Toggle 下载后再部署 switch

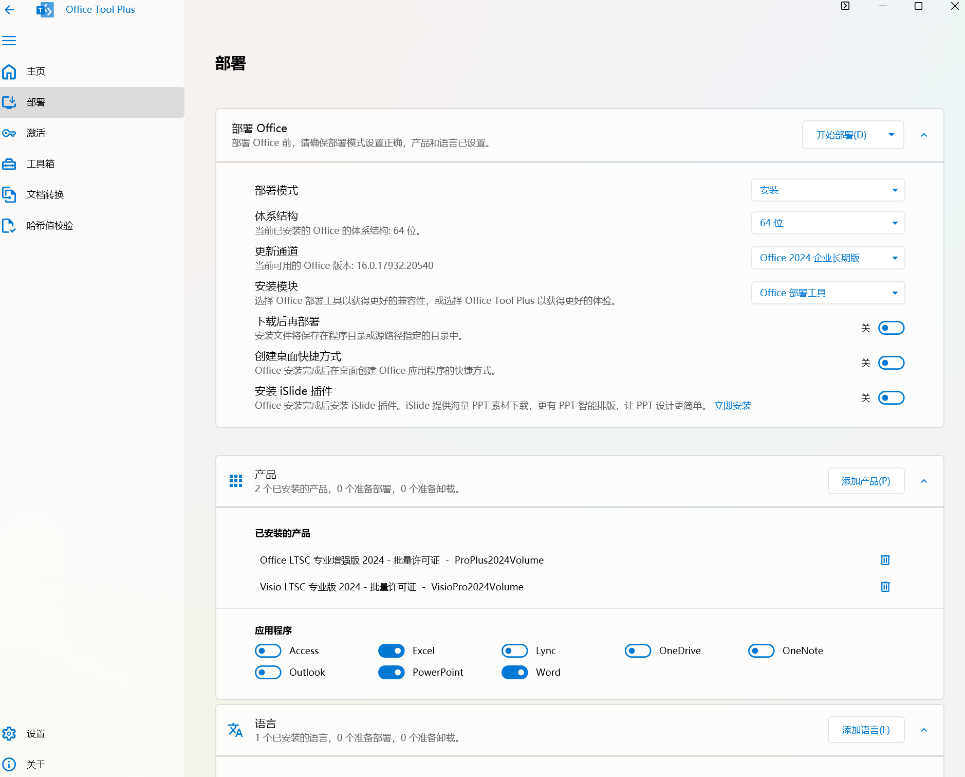coord(891,328)
